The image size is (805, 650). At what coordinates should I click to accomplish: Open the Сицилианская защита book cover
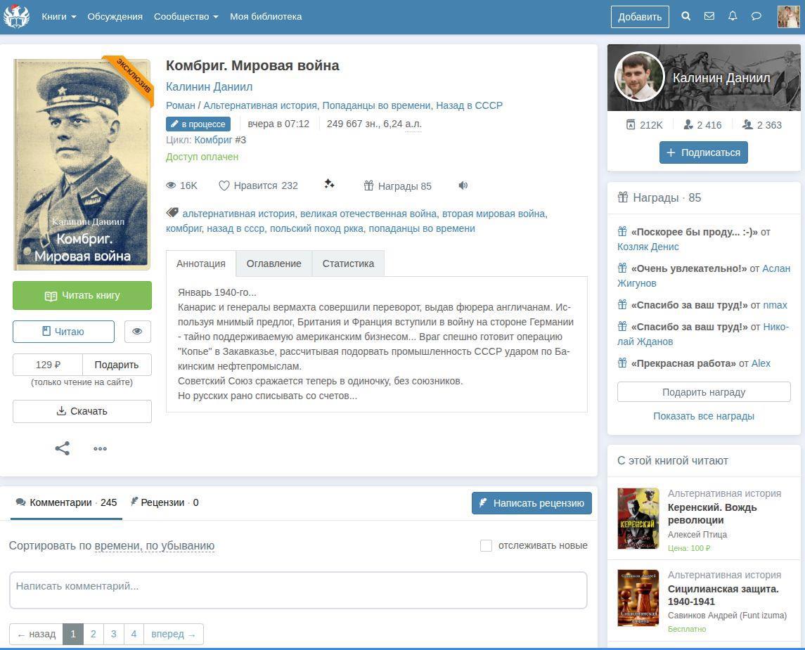[x=638, y=598]
